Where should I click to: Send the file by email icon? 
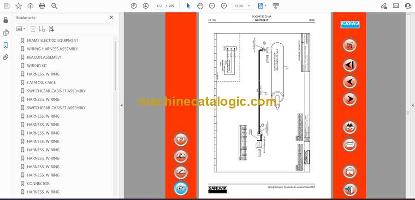pyautogui.click(x=396, y=6)
